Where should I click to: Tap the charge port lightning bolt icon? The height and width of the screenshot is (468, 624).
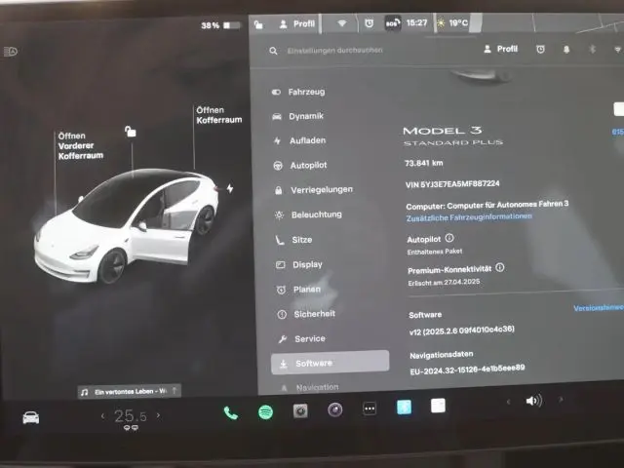coord(230,188)
